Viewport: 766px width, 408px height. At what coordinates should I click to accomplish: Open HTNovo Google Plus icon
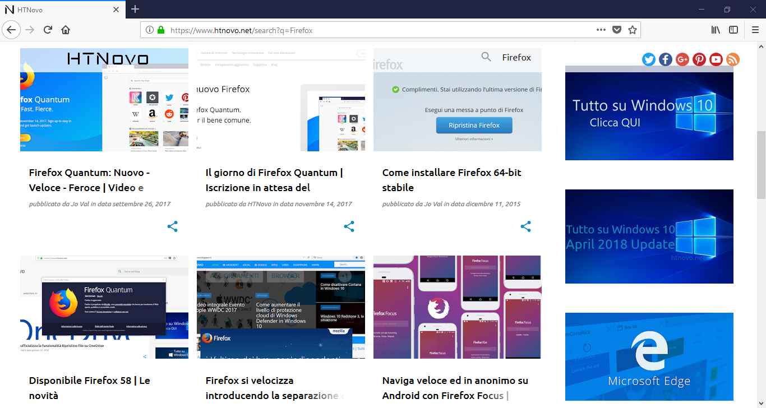(x=682, y=59)
